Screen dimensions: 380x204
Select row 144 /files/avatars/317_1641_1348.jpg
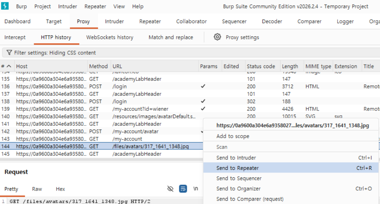point(101,146)
